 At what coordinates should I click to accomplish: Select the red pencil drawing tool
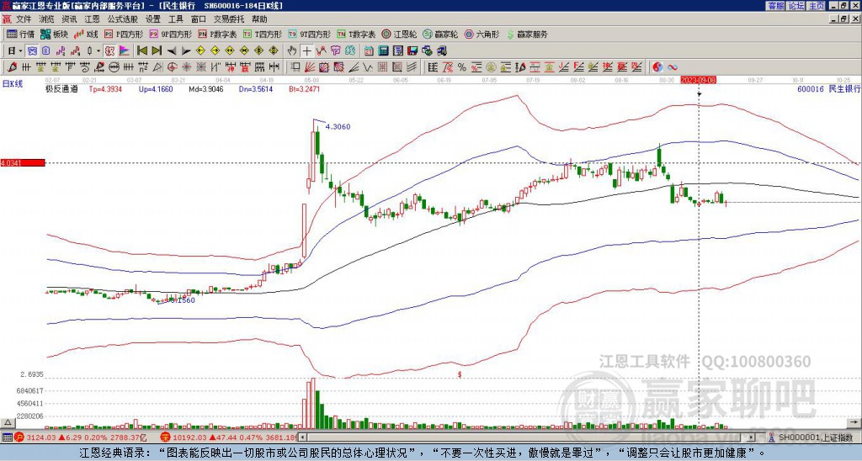[x=11, y=67]
